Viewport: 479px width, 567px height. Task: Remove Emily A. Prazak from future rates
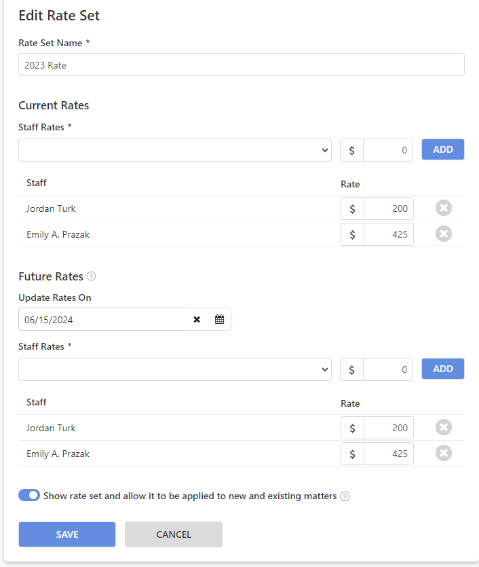(444, 453)
